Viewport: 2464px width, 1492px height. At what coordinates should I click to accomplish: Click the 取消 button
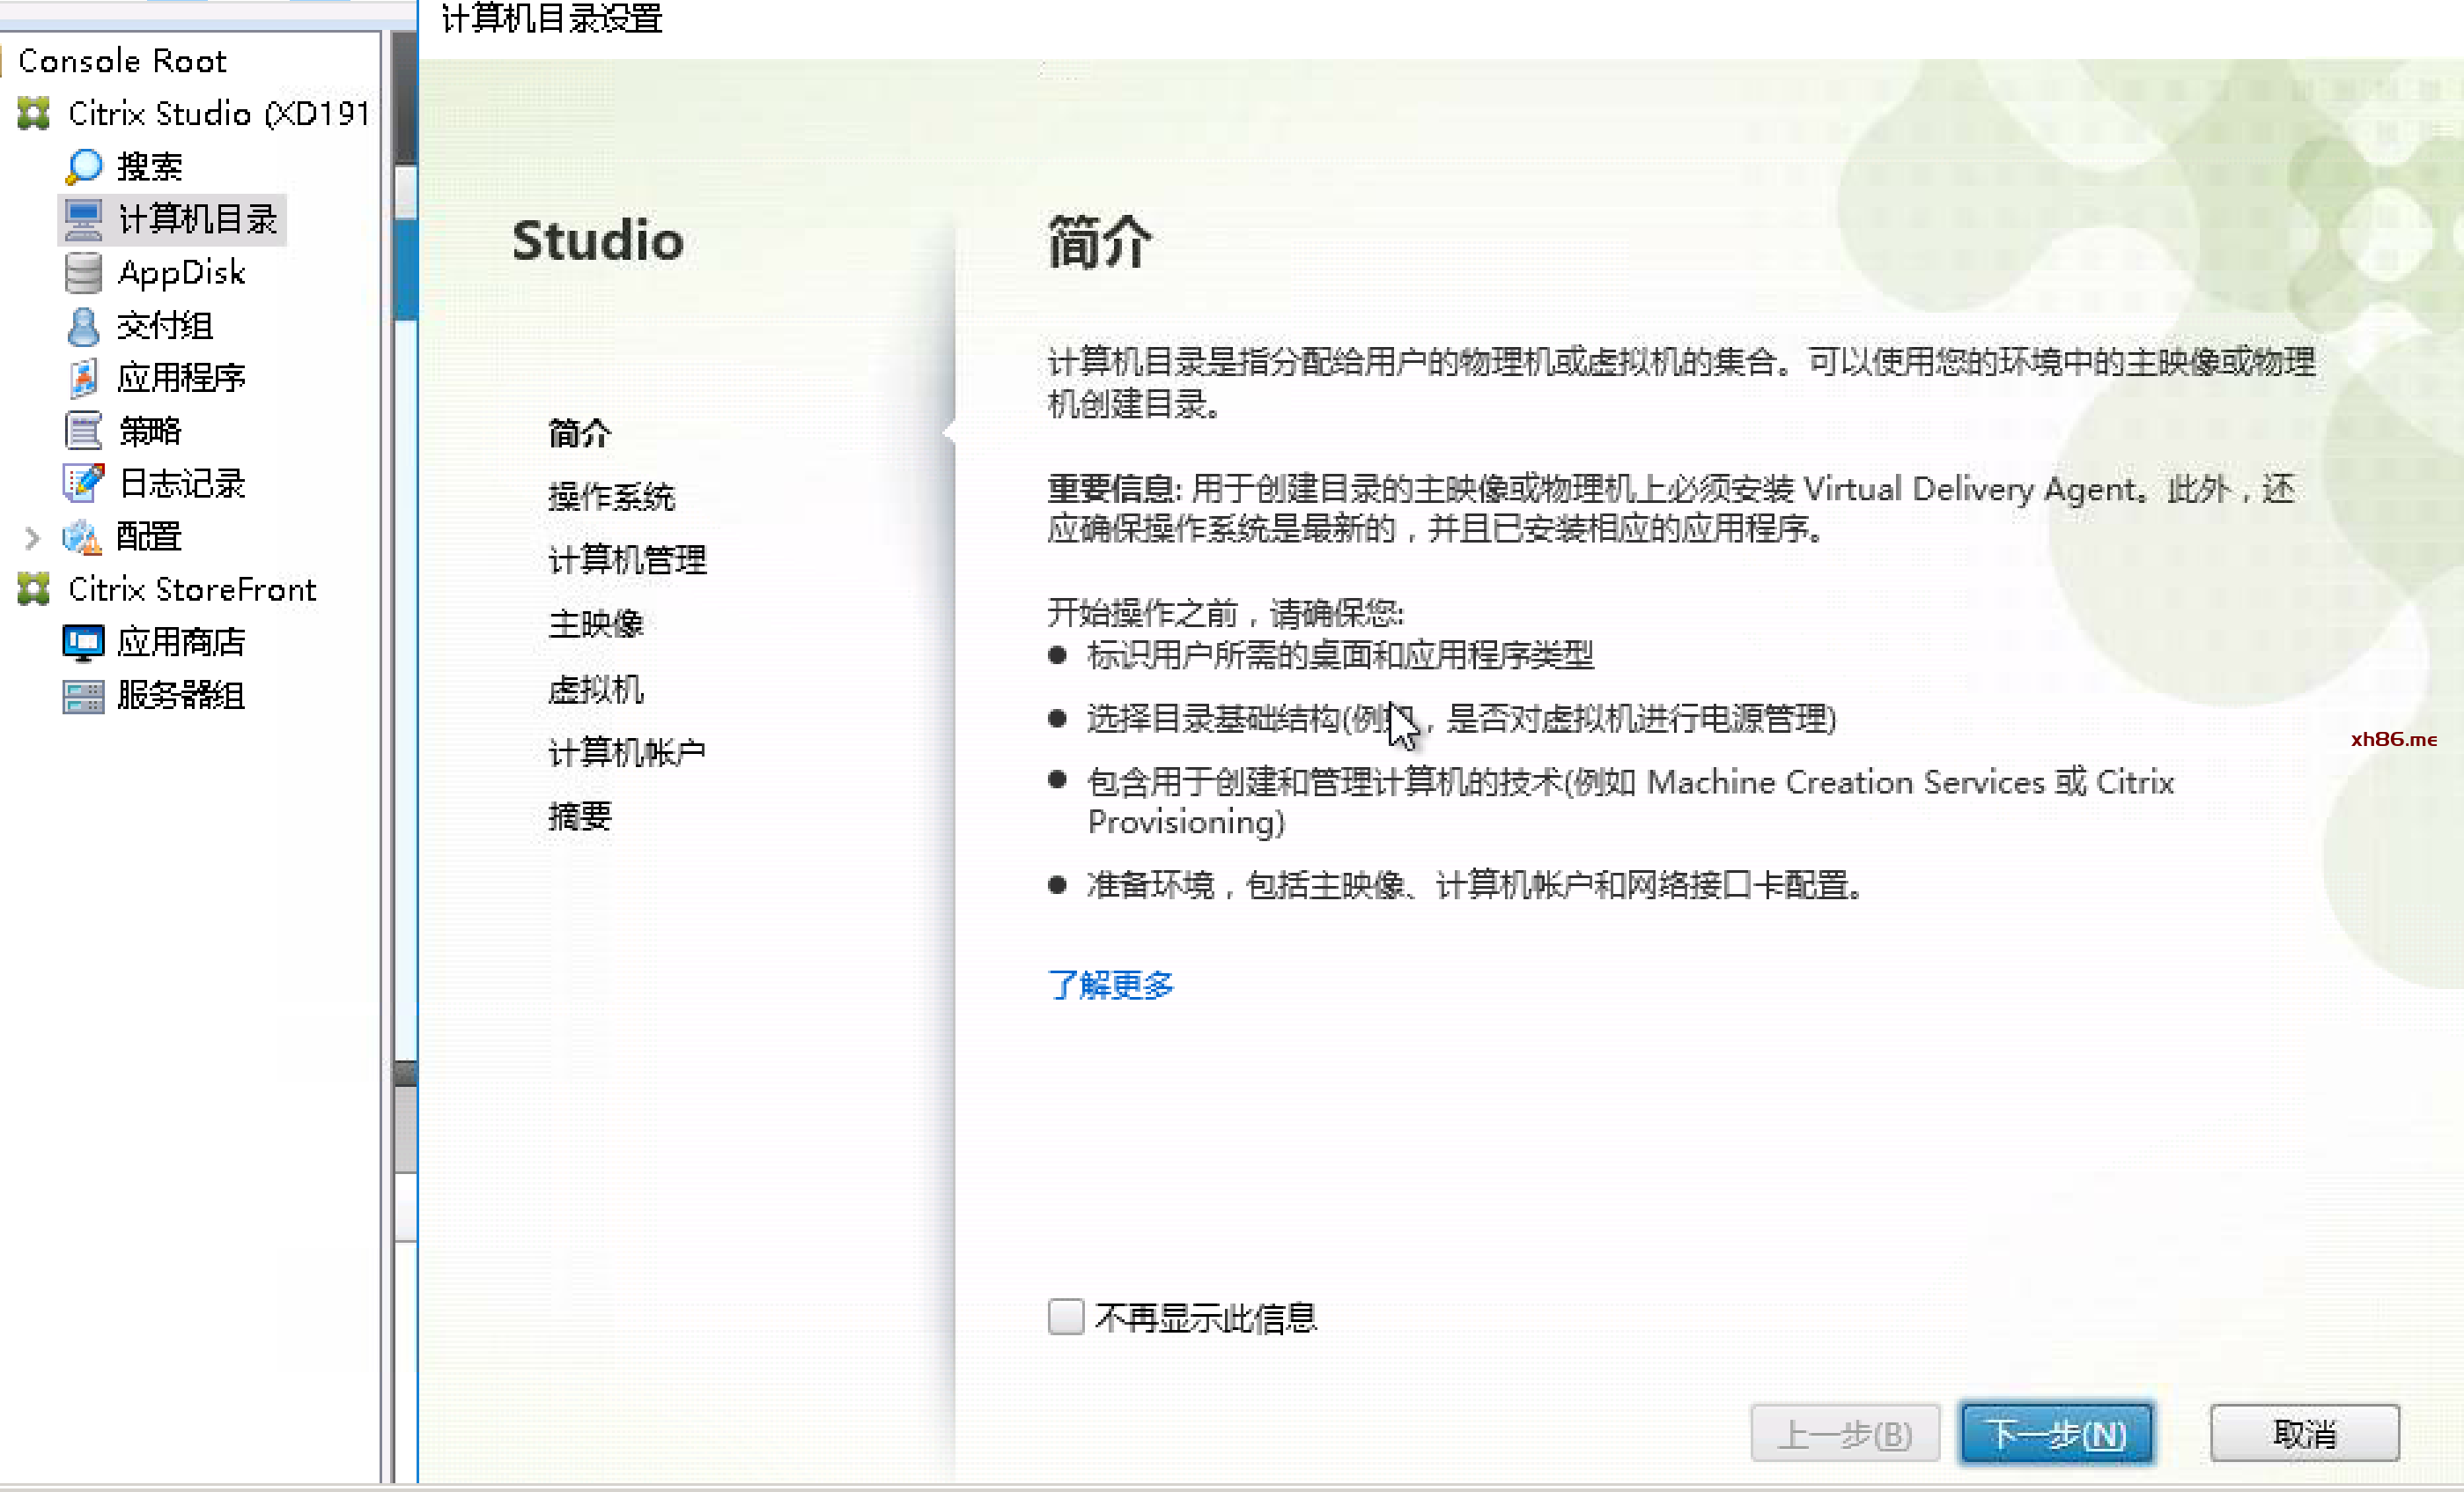coord(2304,1433)
